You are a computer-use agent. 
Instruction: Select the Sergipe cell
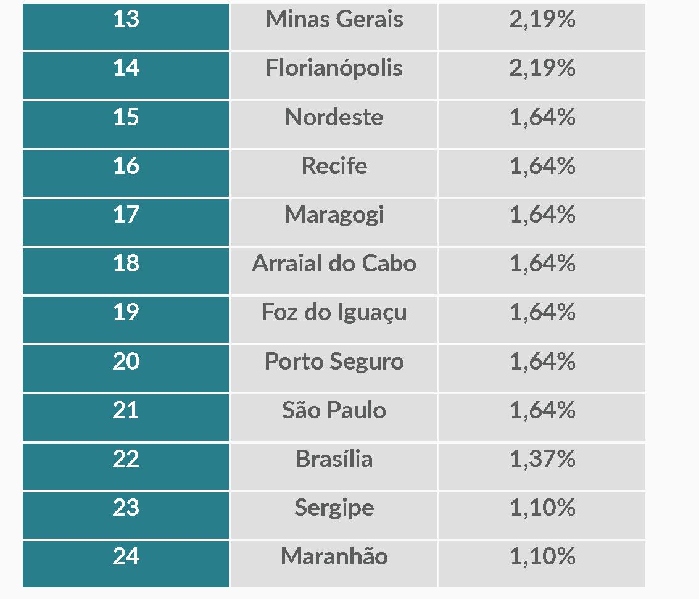point(334,515)
